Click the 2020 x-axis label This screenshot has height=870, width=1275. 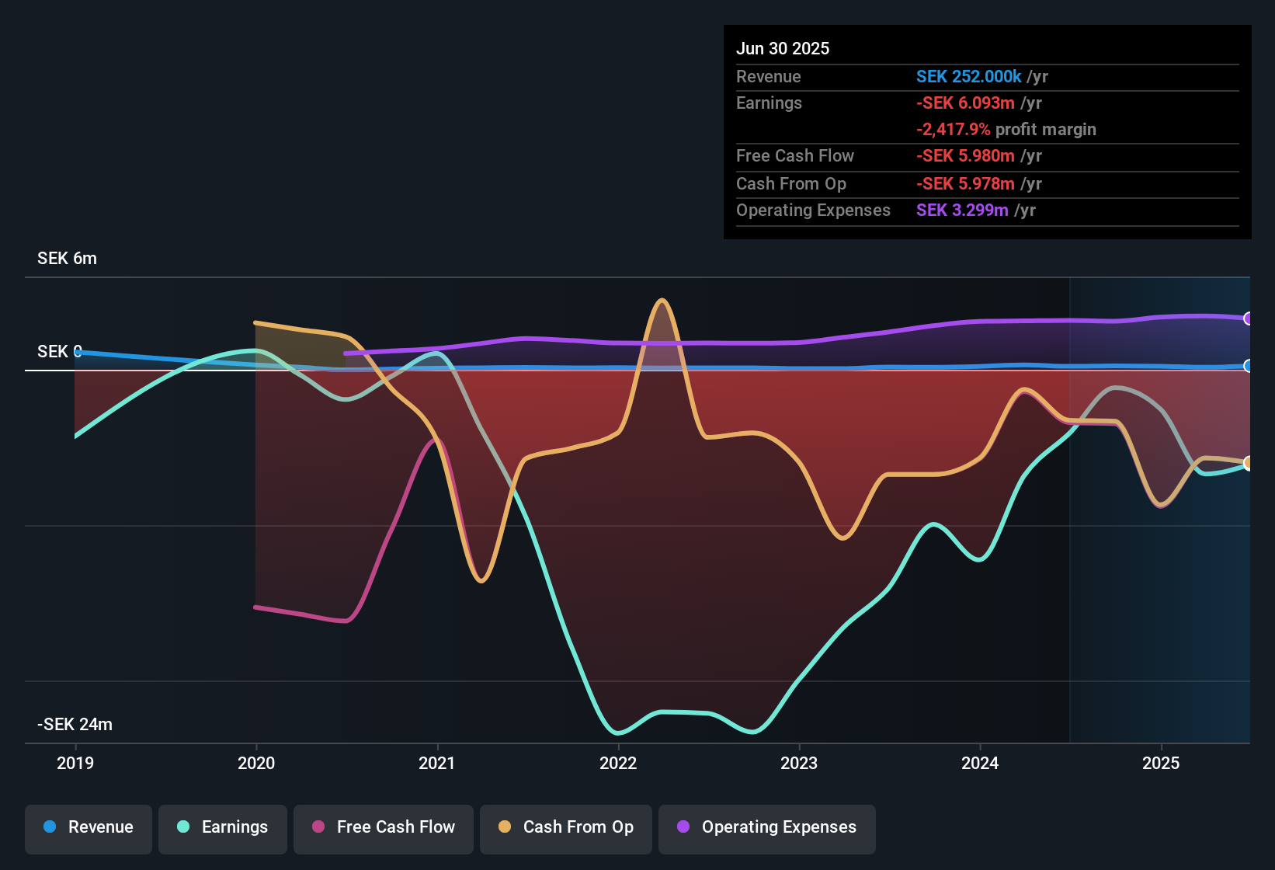point(256,763)
